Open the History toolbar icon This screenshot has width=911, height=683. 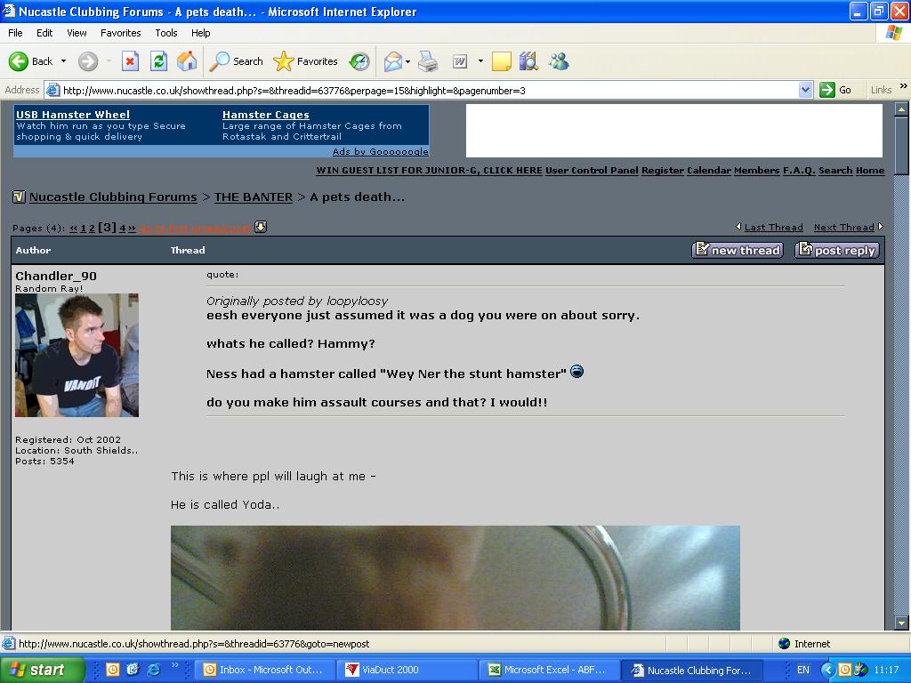(x=359, y=61)
